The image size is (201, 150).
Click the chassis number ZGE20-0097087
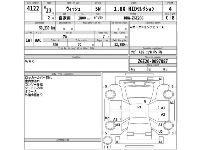153,61
